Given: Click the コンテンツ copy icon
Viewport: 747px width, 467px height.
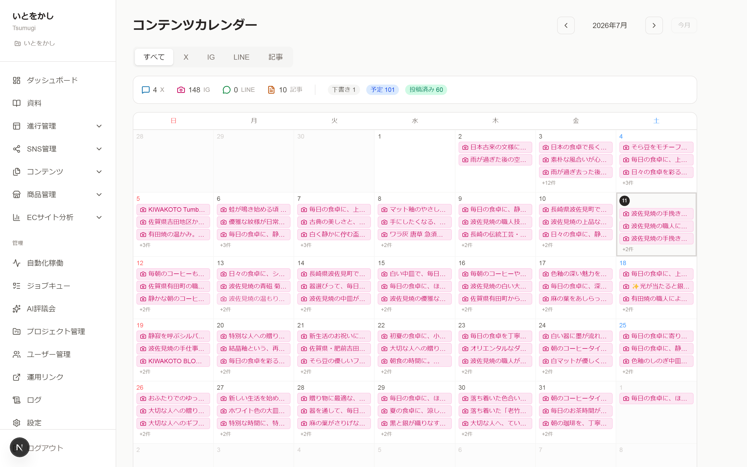Looking at the screenshot, I should (16, 172).
